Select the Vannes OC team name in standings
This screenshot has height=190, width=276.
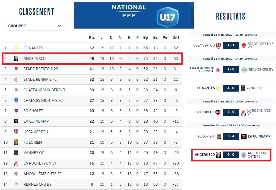(x=34, y=153)
